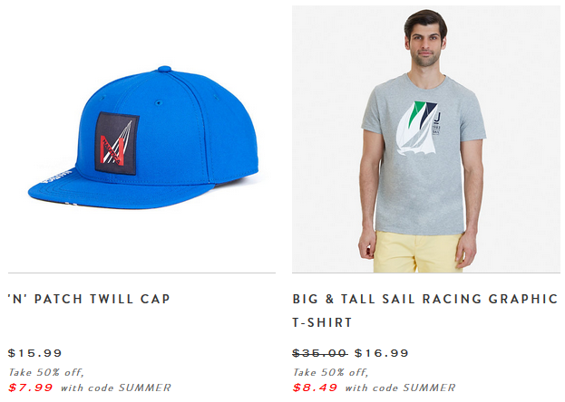Click the struck-through $35.00 original price
Screen dimensions: 565x402
point(319,353)
